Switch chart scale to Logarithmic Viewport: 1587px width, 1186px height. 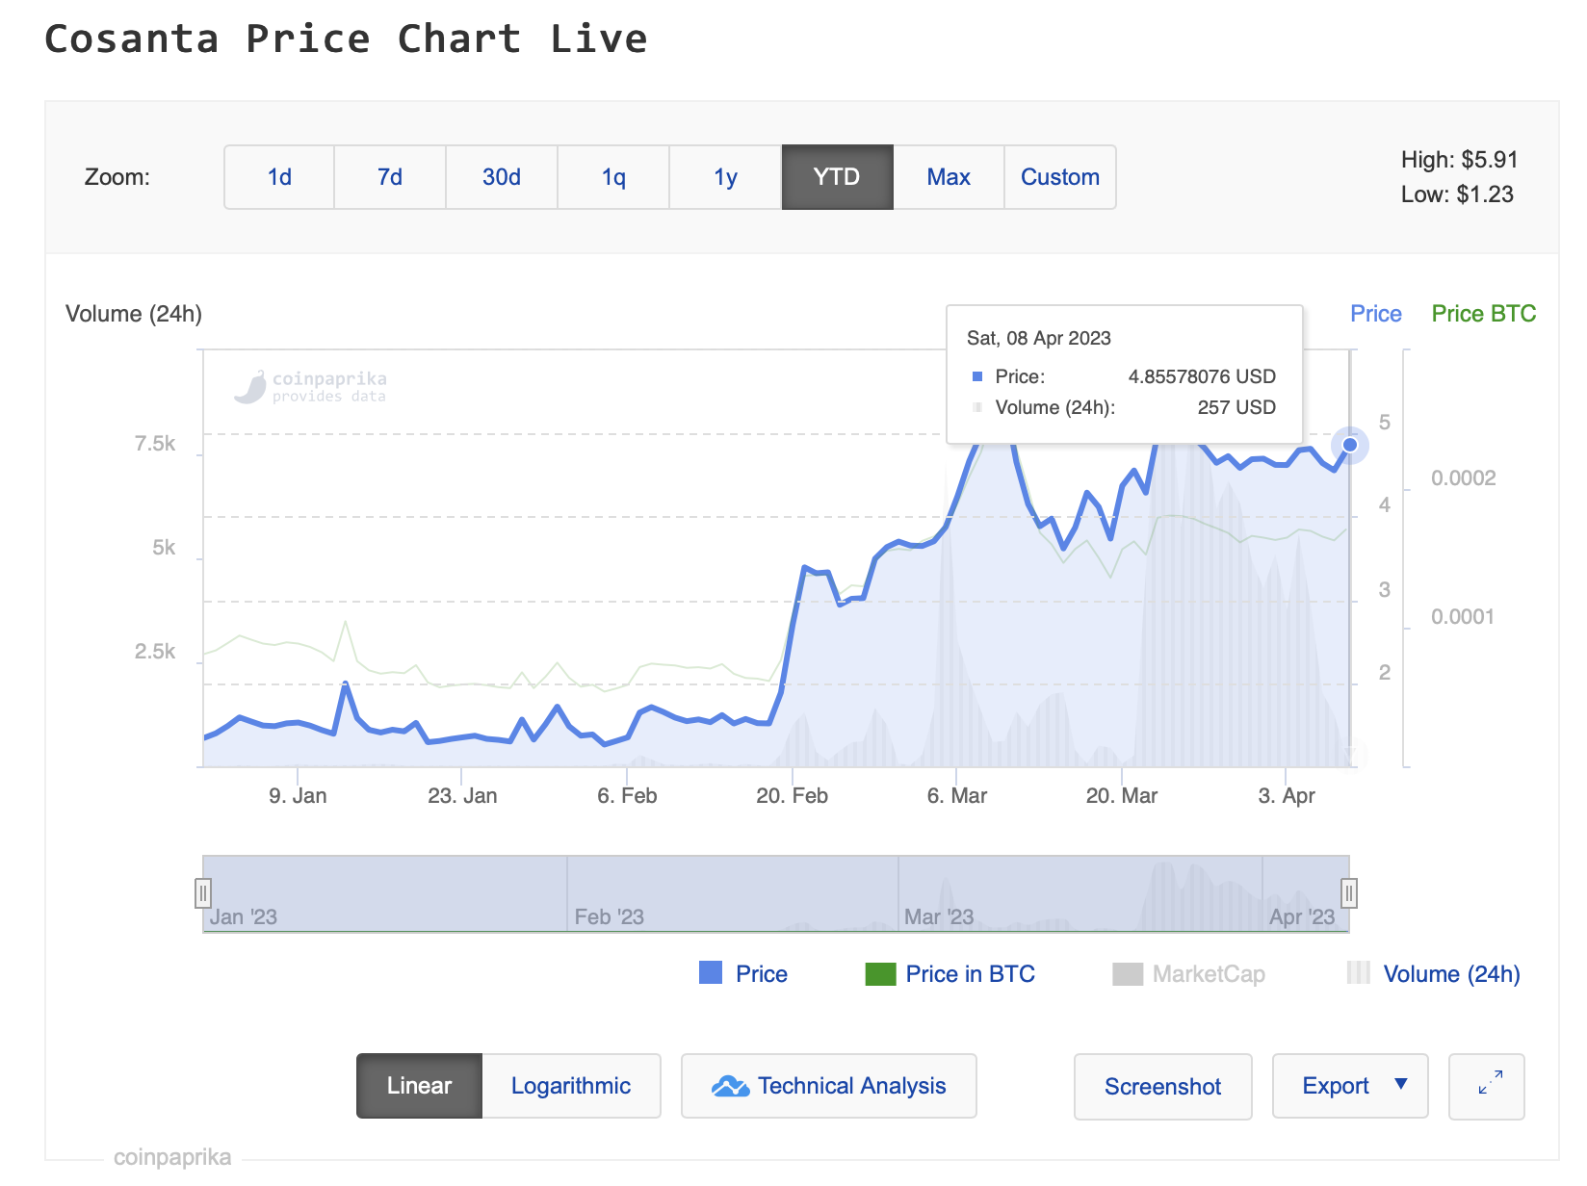click(571, 1086)
